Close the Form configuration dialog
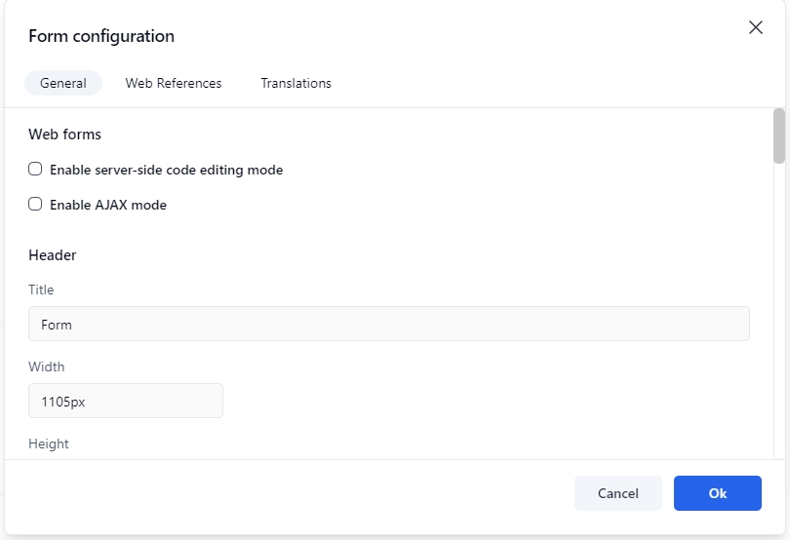 755,27
